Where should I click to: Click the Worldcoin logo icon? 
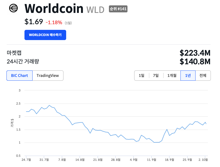coord(13,9)
